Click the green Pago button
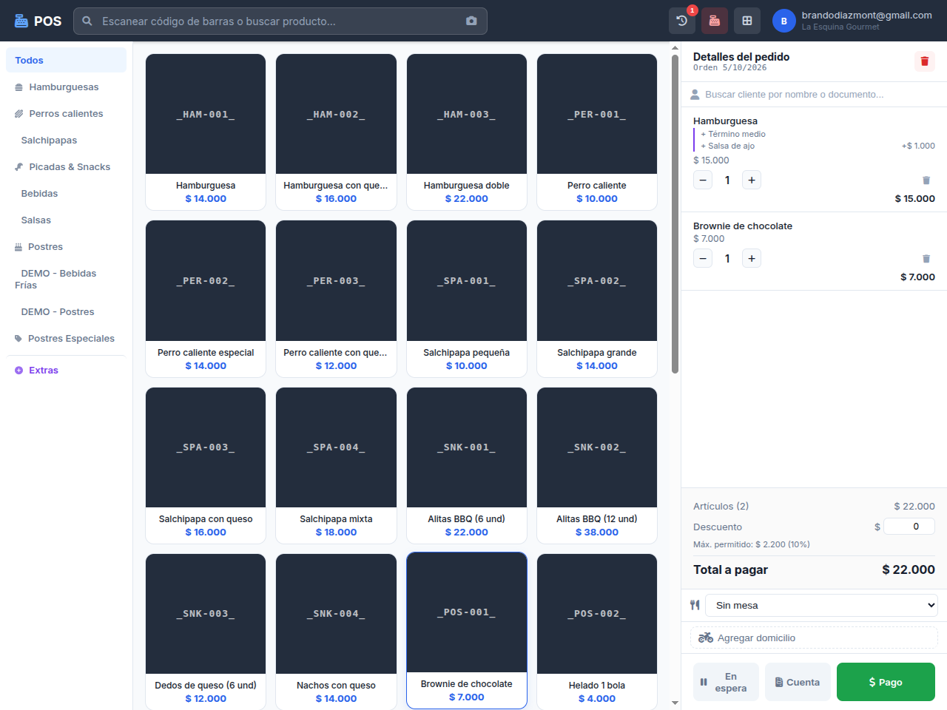This screenshot has height=710, width=947. click(x=886, y=682)
